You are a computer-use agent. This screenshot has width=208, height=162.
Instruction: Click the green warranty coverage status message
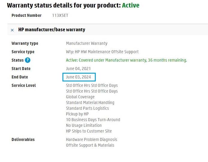[x=126, y=60]
